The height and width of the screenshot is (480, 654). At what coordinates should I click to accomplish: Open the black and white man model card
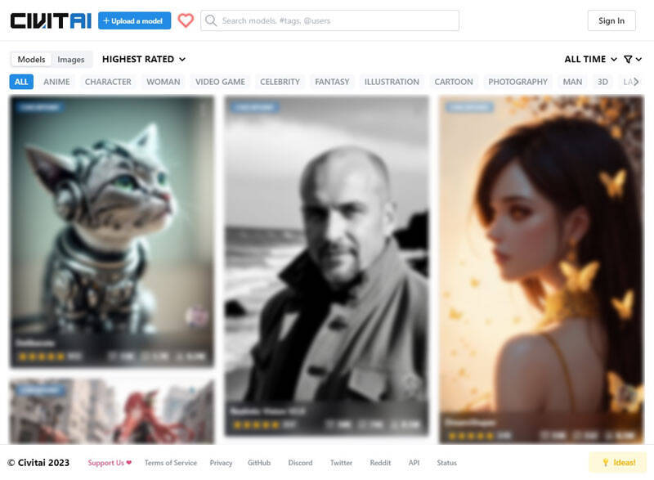[326, 262]
